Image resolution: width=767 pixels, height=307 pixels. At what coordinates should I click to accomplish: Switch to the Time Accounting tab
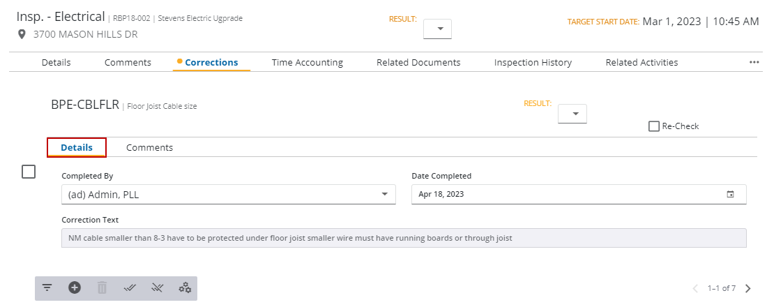[x=307, y=62]
